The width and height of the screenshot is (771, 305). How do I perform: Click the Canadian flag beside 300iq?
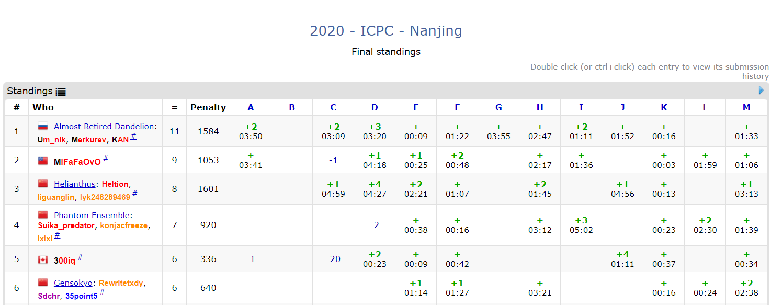pyautogui.click(x=43, y=260)
